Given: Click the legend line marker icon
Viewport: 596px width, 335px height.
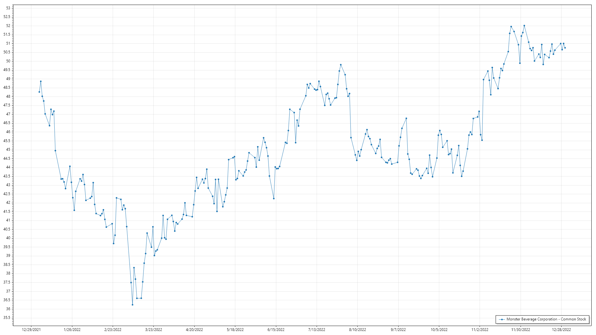Looking at the screenshot, I should 502,319.
